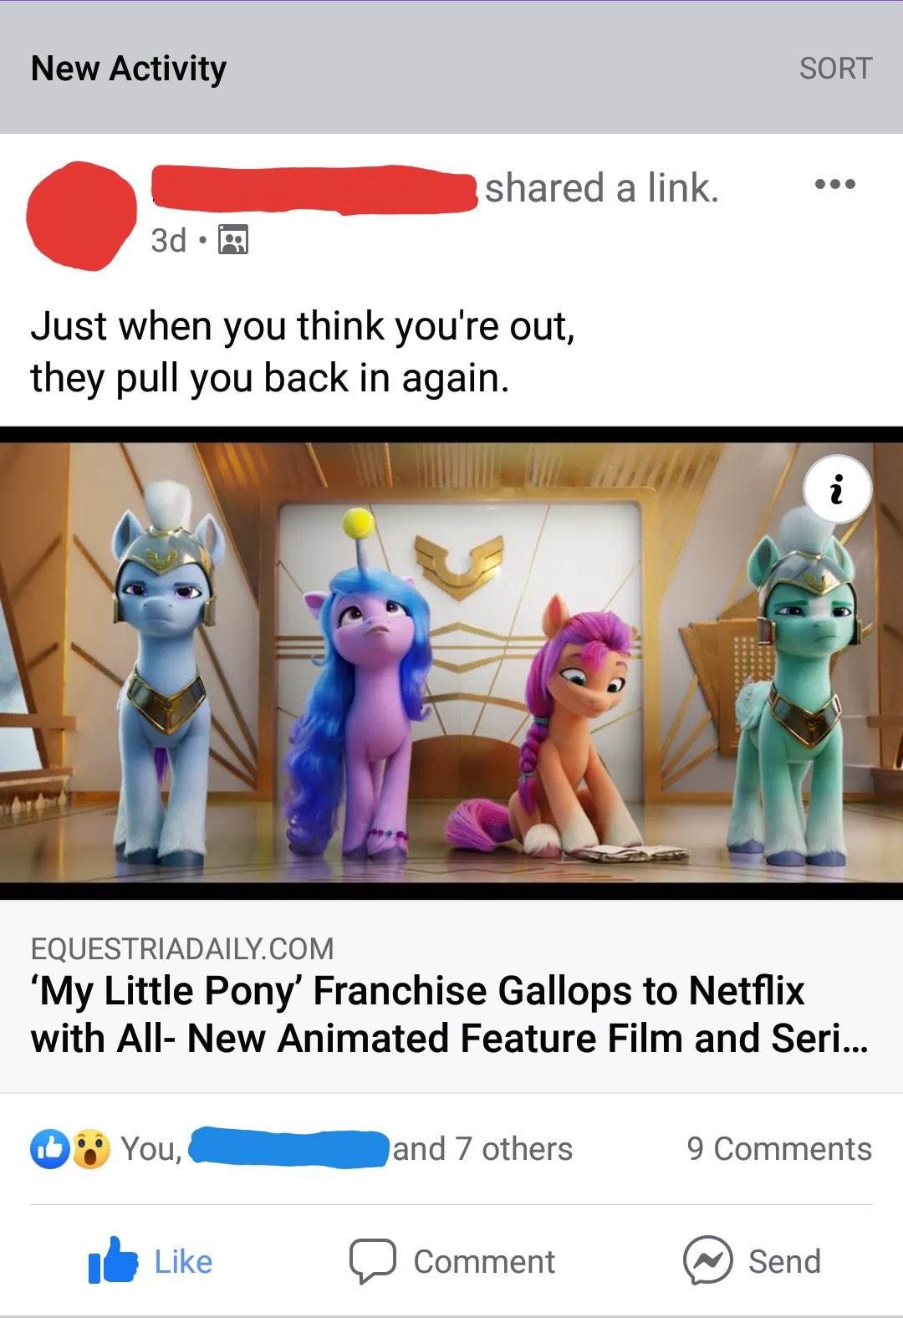
Task: Open the poster's red profile picture
Action: click(81, 216)
